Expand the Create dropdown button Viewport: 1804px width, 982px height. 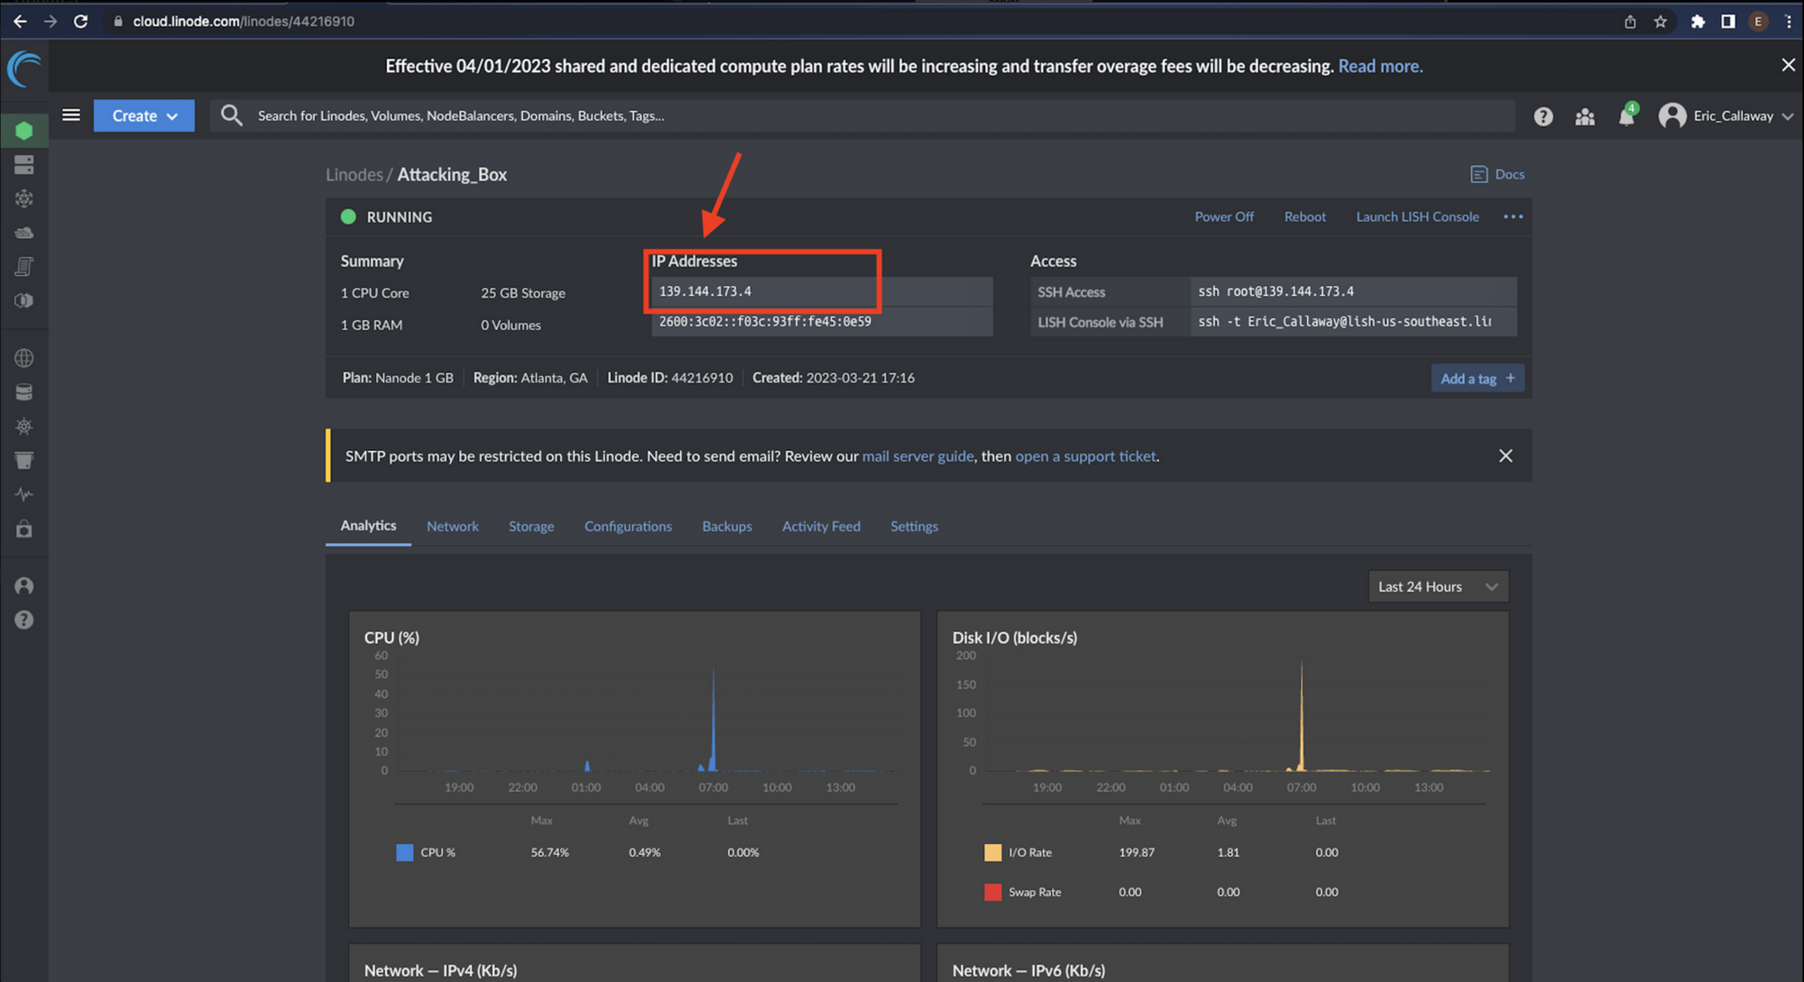144,115
